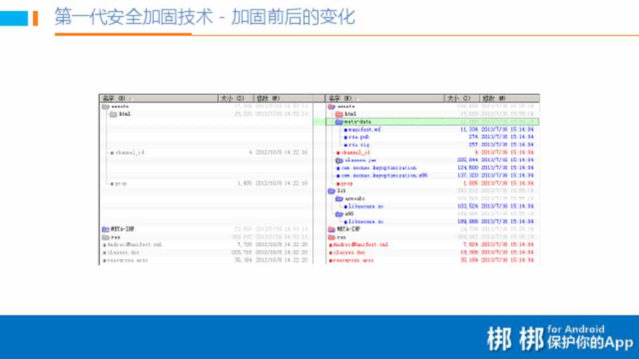Image resolution: width=639 pixels, height=359 pixels.
Task: Click the assets folder icon in left pane
Action: point(105,106)
